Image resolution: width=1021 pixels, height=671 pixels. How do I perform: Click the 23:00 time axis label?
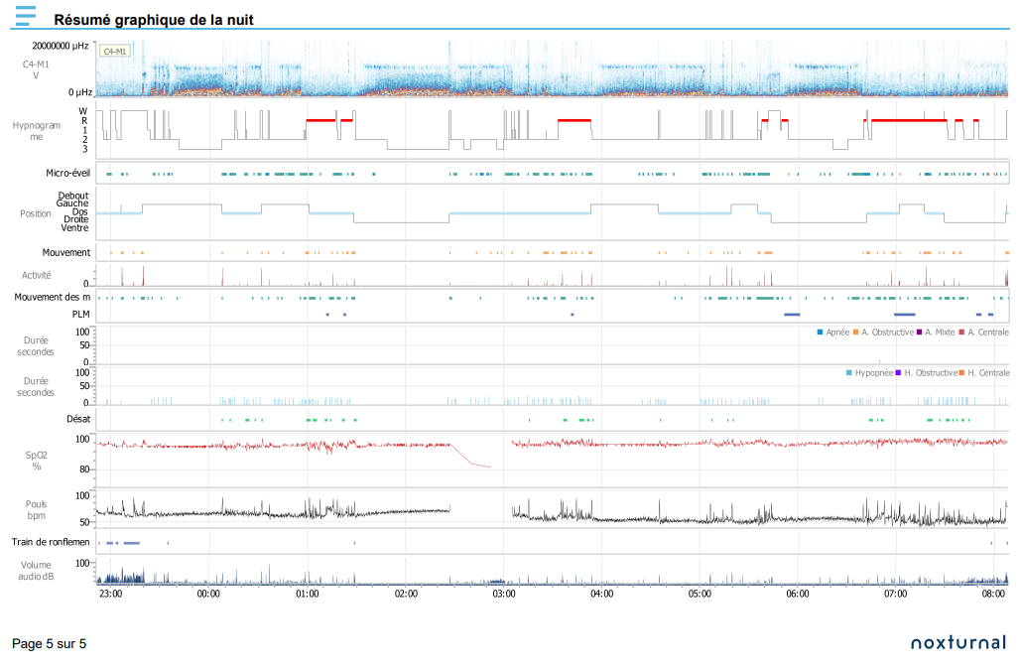pyautogui.click(x=111, y=594)
